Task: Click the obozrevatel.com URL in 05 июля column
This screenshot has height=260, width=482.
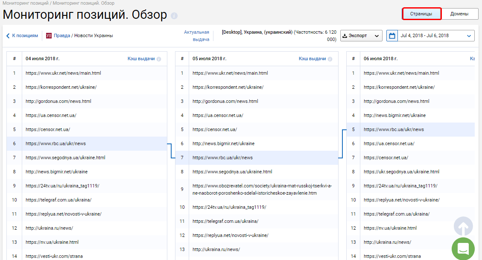Action: [x=262, y=190]
